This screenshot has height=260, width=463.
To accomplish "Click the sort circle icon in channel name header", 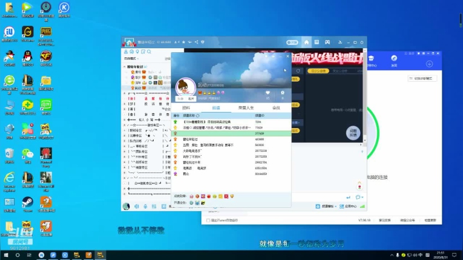I will coord(197,116).
